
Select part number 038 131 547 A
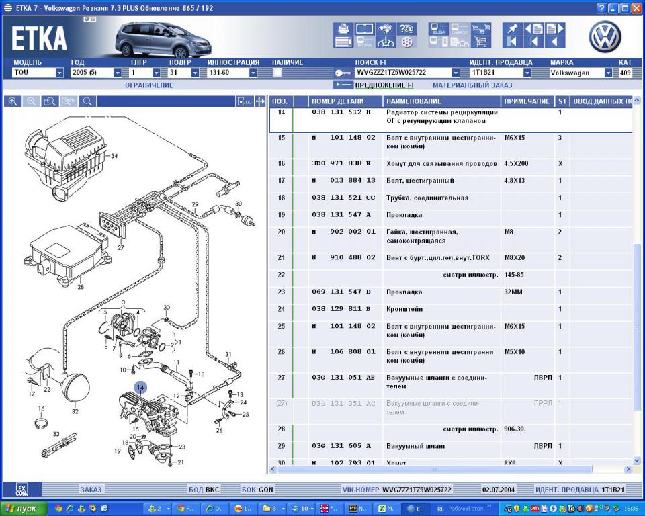click(341, 215)
